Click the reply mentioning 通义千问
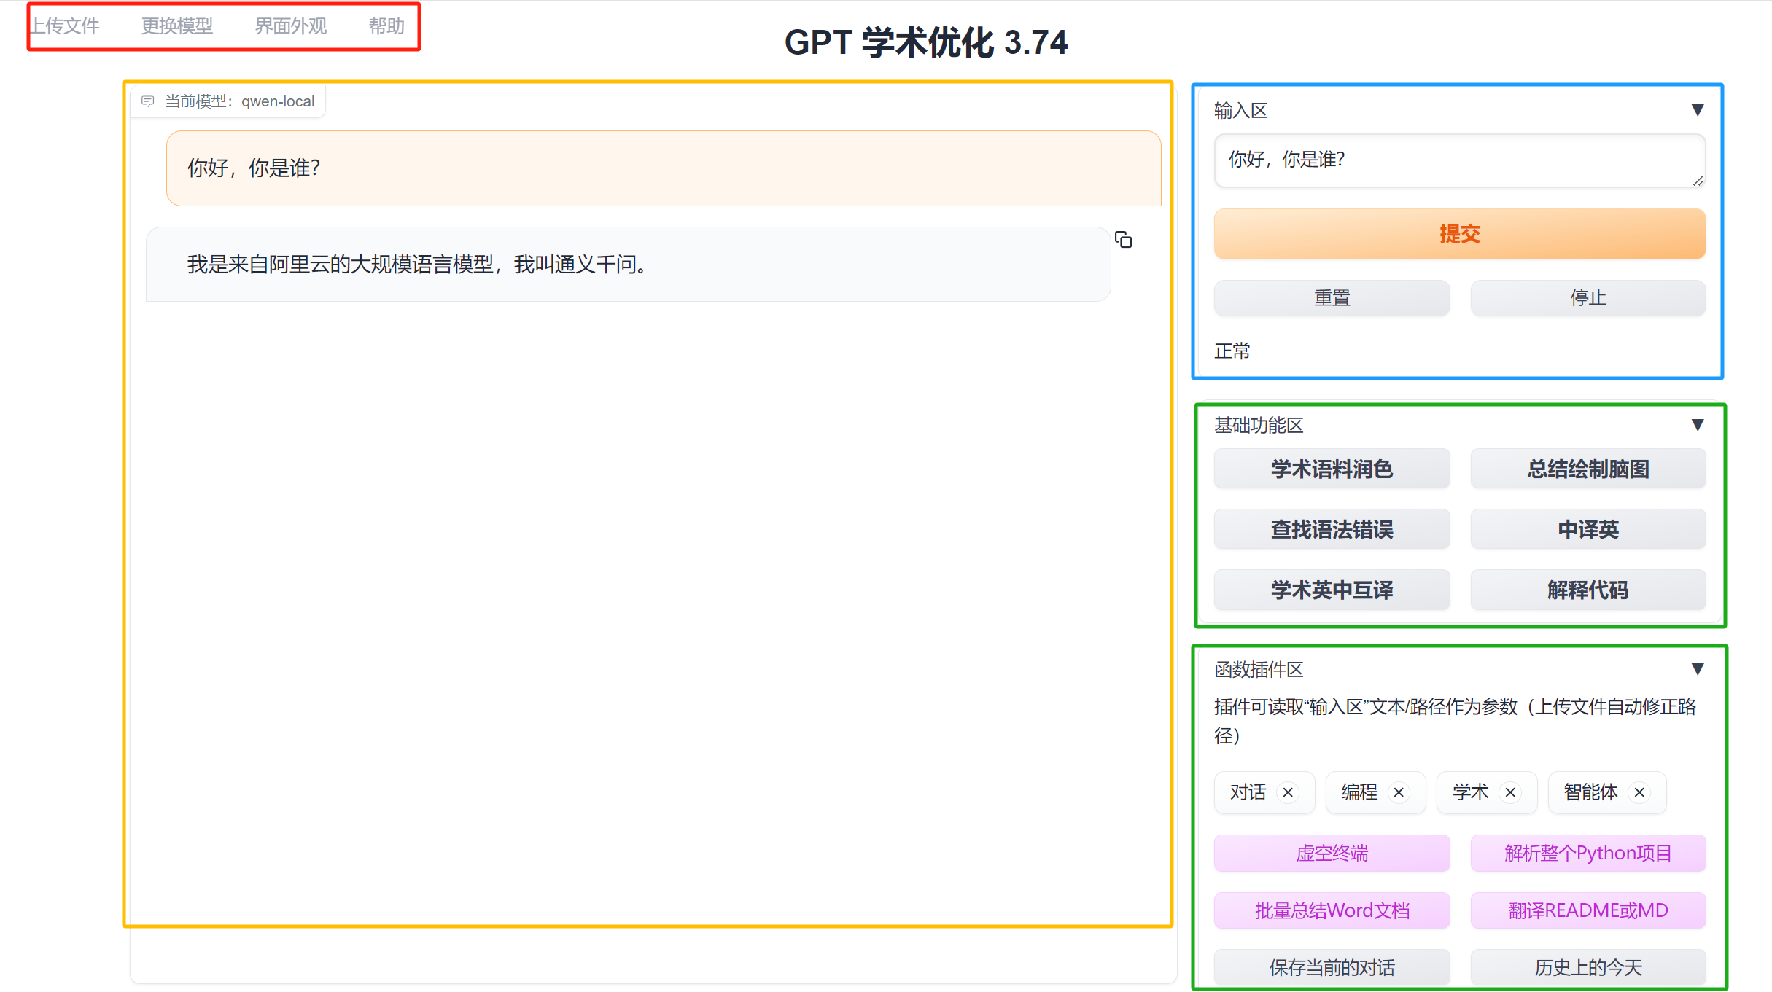This screenshot has width=1772, height=992. pos(629,264)
